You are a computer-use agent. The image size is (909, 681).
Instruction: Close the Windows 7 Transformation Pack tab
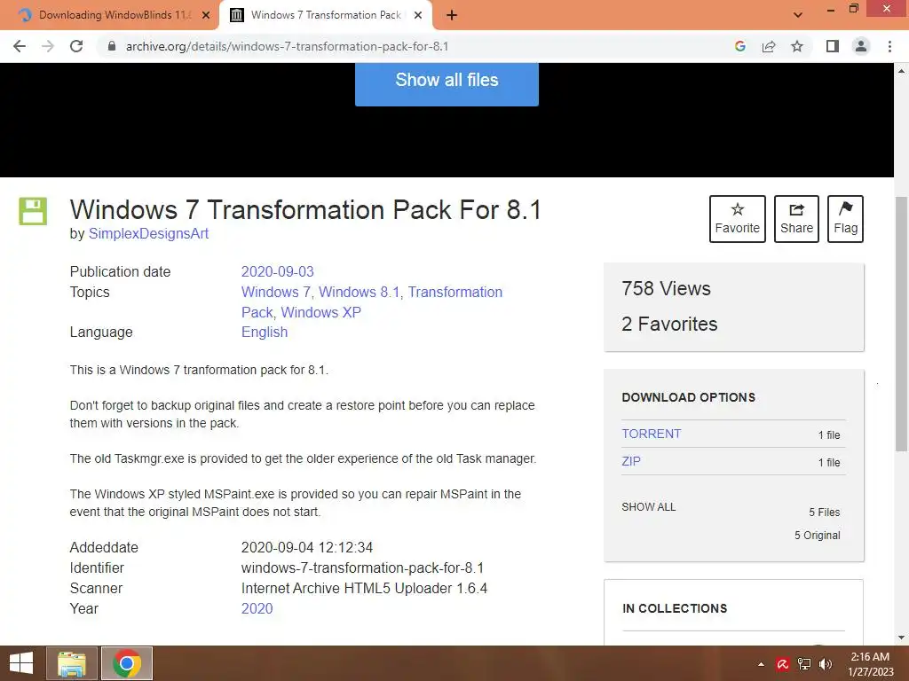[x=418, y=15]
